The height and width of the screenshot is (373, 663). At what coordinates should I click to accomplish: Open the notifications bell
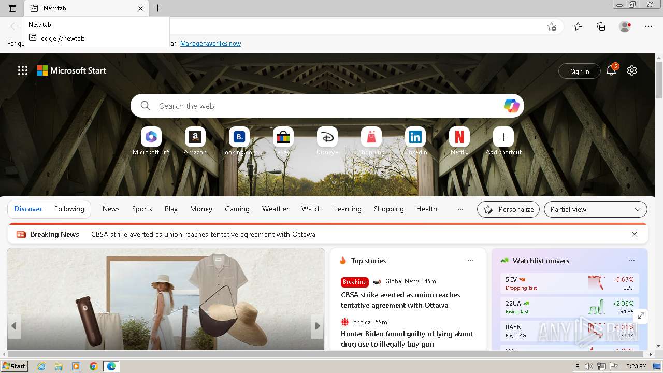pos(611,70)
